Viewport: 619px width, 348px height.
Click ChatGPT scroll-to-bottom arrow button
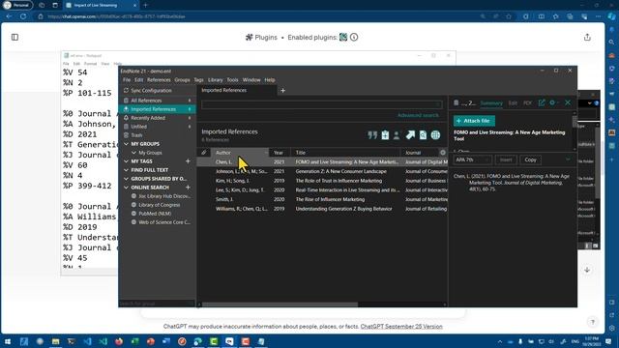587,270
